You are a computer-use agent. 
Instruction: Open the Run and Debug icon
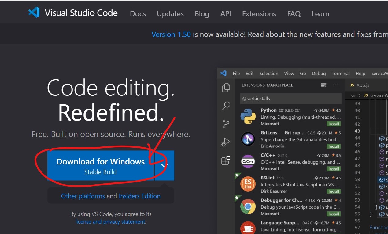[226, 142]
